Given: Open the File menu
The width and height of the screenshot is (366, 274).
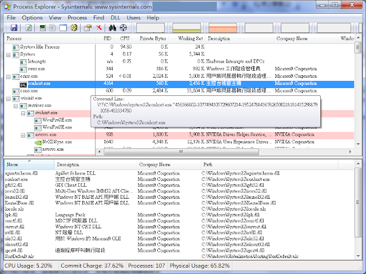Looking at the screenshot, I should pos(11,18).
